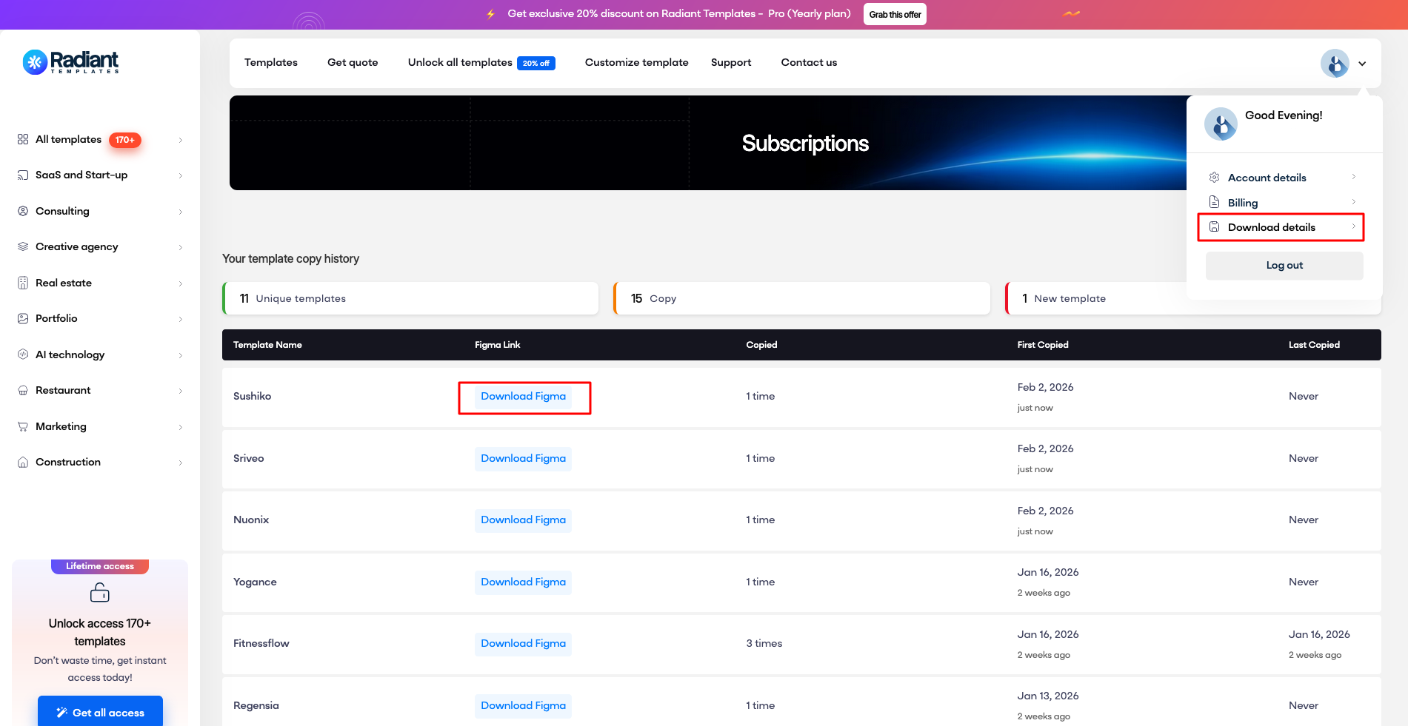The height and width of the screenshot is (726, 1408).
Task: Click the Last Copied column header
Action: coord(1314,345)
